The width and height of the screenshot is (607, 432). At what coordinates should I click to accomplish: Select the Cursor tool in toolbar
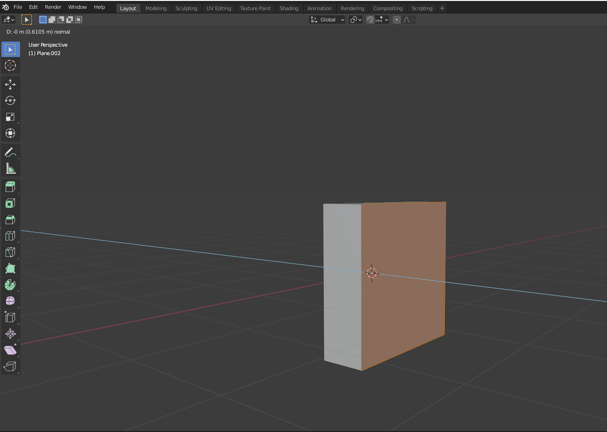(x=10, y=65)
